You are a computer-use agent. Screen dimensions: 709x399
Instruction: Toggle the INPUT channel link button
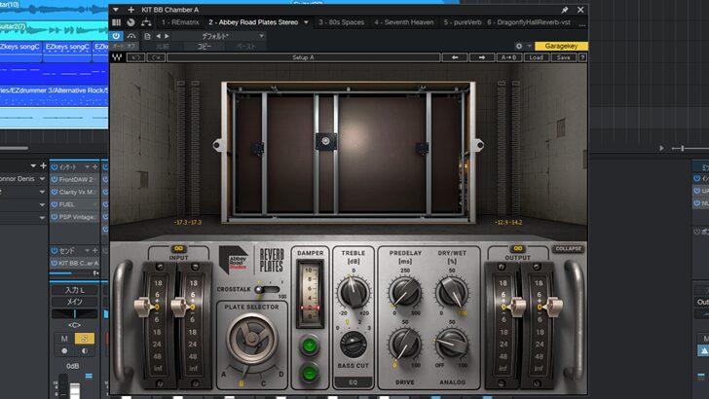point(178,249)
